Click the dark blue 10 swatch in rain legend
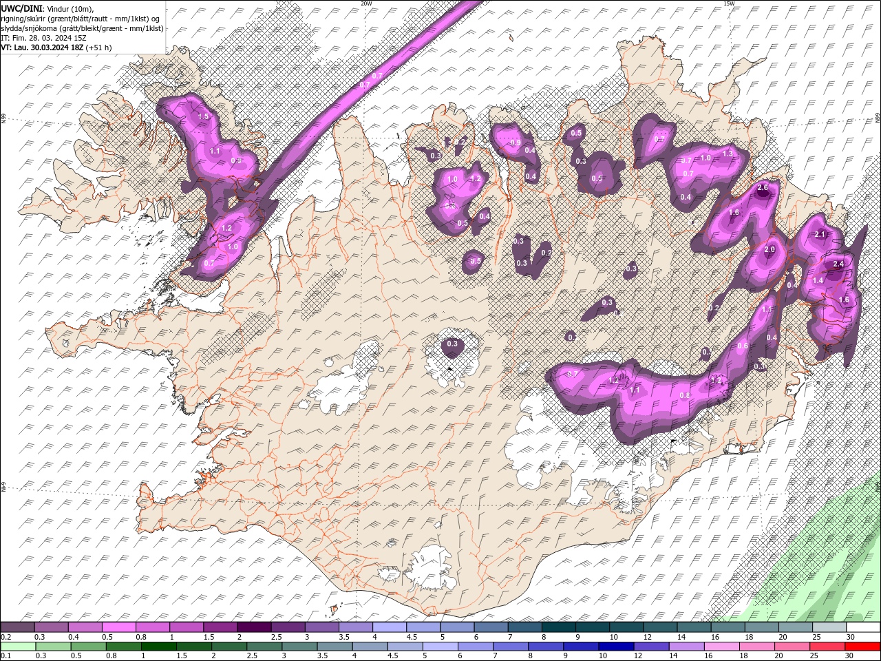The width and height of the screenshot is (881, 661). pyautogui.click(x=616, y=647)
